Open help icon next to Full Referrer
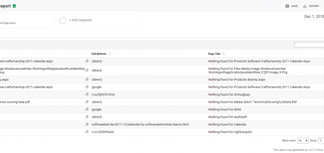324x153 pixels. [x=110, y=54]
